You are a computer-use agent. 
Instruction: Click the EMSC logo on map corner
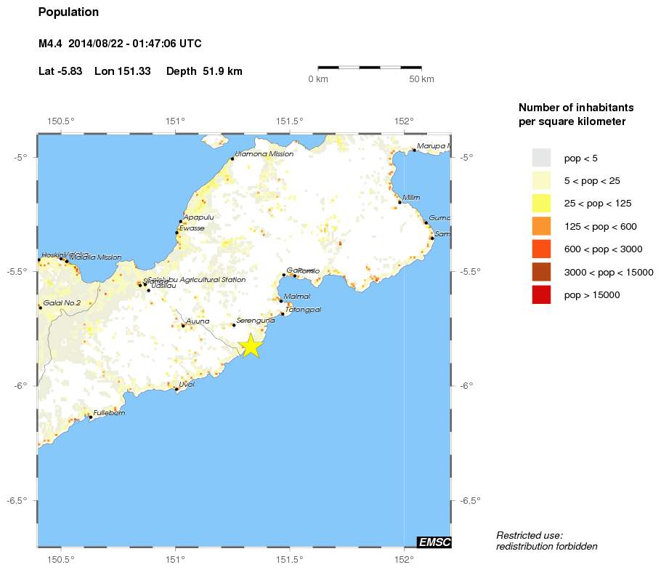[x=434, y=542]
